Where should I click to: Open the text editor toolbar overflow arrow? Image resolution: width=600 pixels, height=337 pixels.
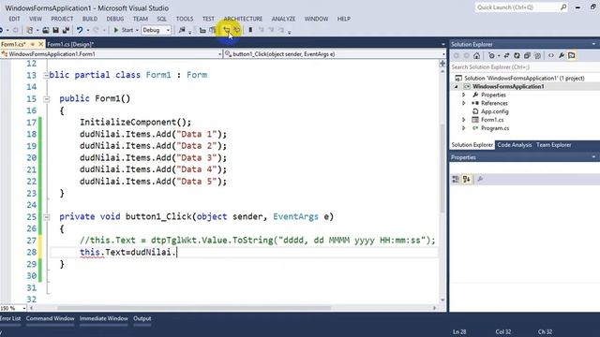pos(290,32)
